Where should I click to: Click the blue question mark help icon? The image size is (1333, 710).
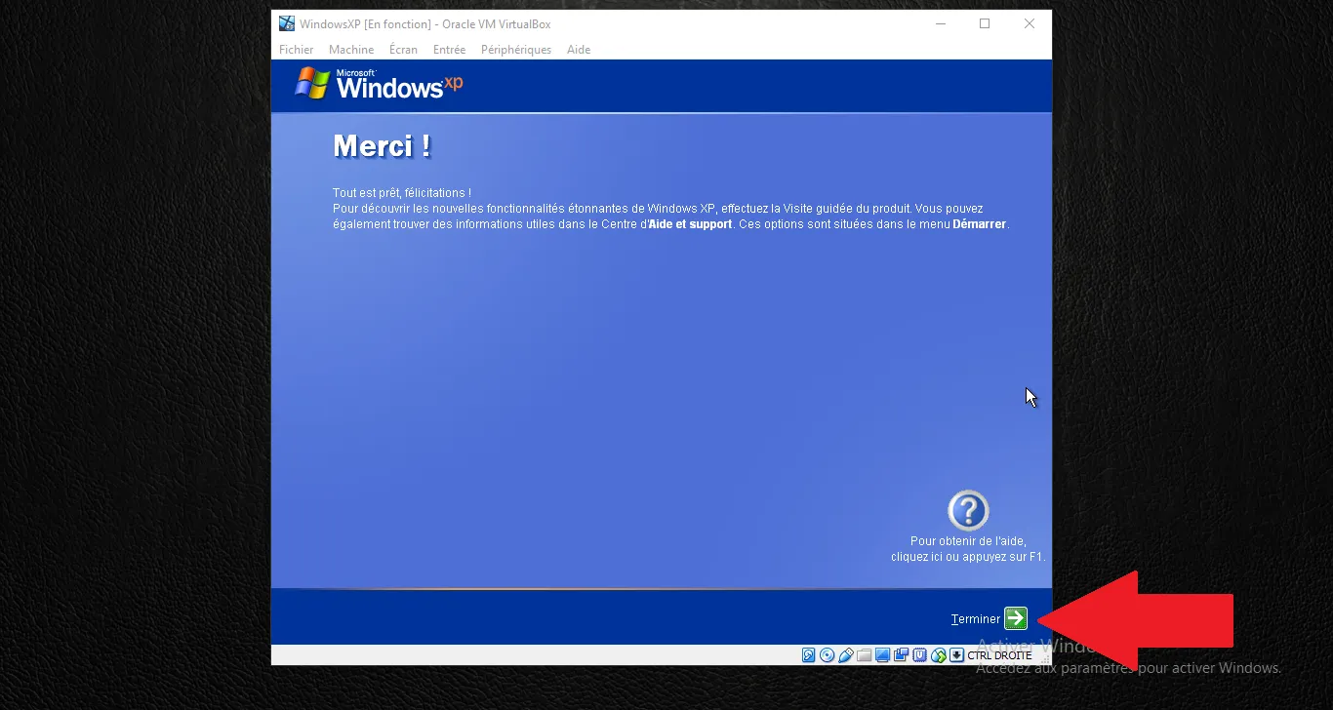pos(967,508)
